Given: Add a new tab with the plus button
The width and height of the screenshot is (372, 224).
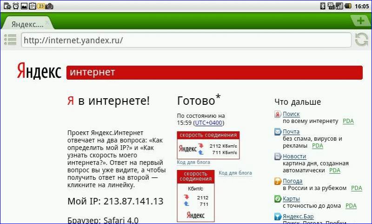Looking at the screenshot, I should pyautogui.click(x=361, y=21).
